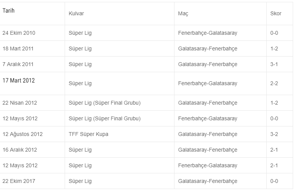Click the Maç column header
300x194 pixels.
[183, 14]
